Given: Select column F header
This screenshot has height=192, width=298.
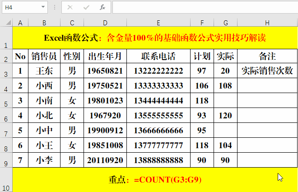Looking at the screenshot, I should pos(202,23).
